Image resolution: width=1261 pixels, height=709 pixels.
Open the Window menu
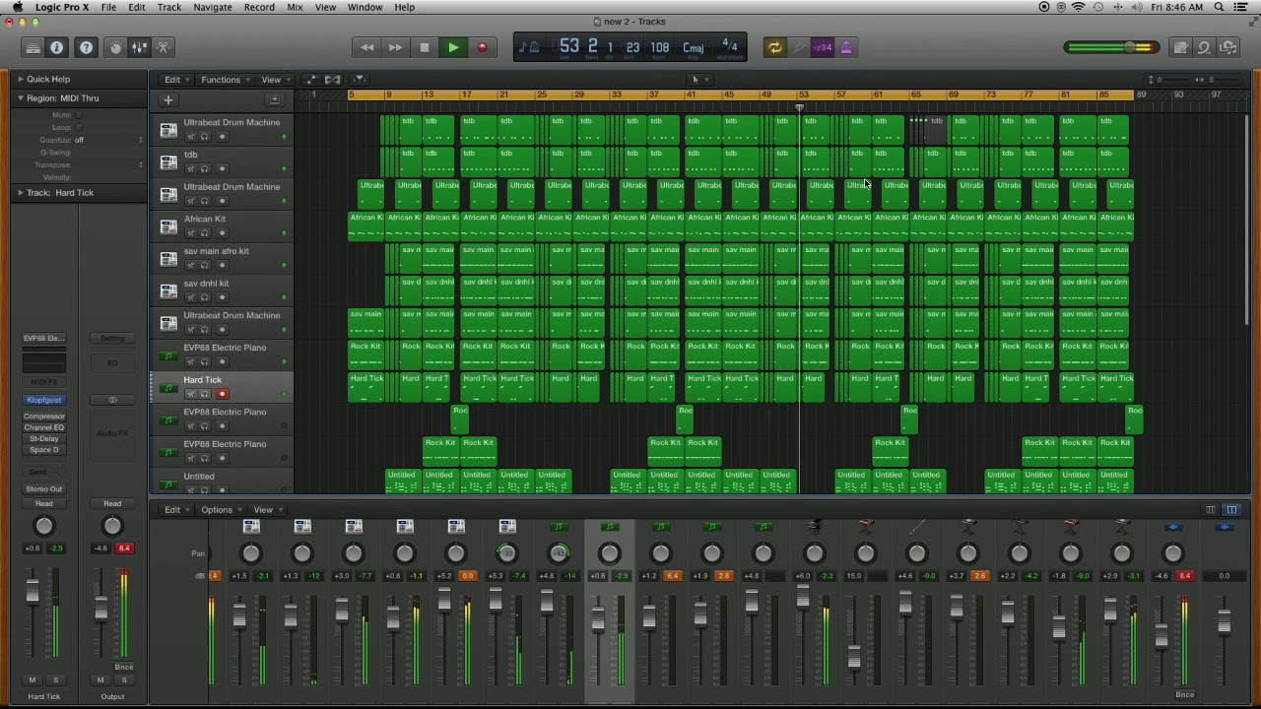tap(365, 7)
